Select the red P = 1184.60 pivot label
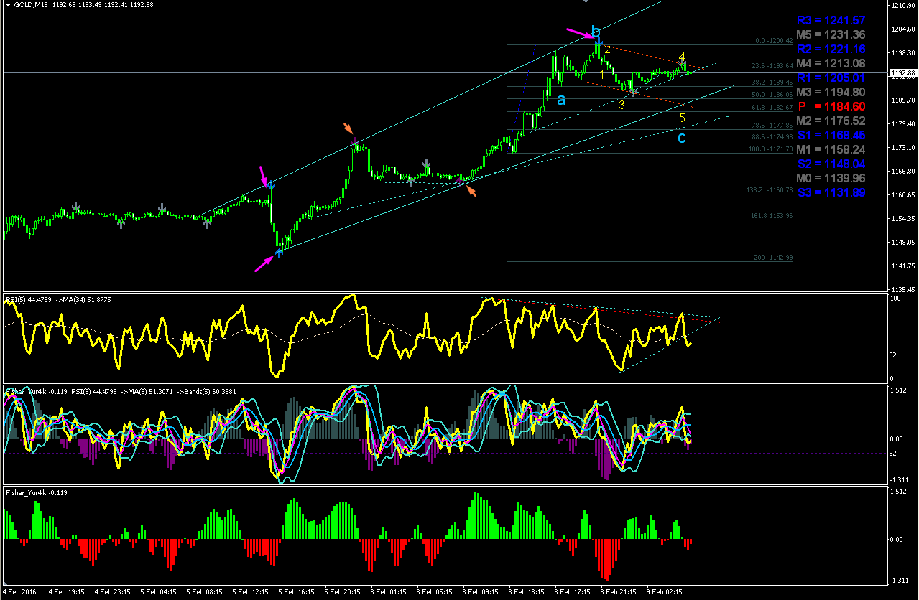This screenshot has width=919, height=600. [831, 106]
